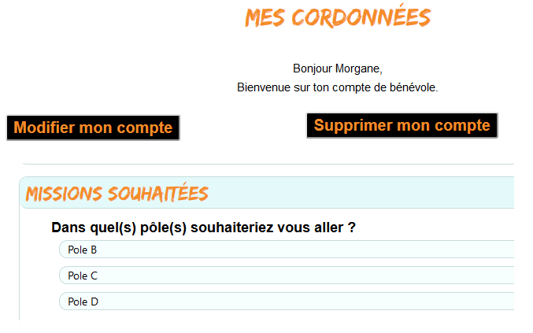The image size is (533, 333).
Task: Click the Bonjour Morgane greeting text
Action: [337, 68]
